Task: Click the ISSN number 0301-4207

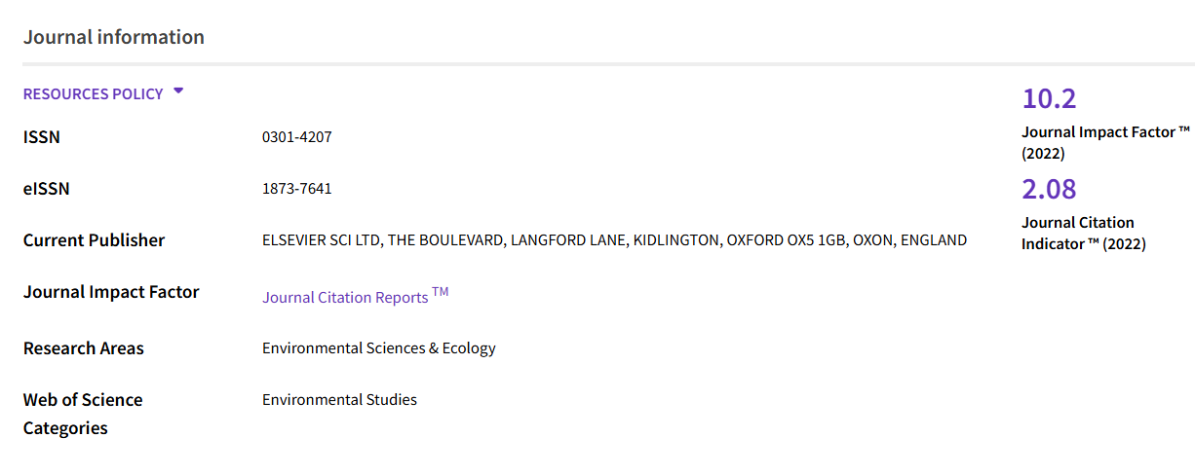Action: coord(296,137)
